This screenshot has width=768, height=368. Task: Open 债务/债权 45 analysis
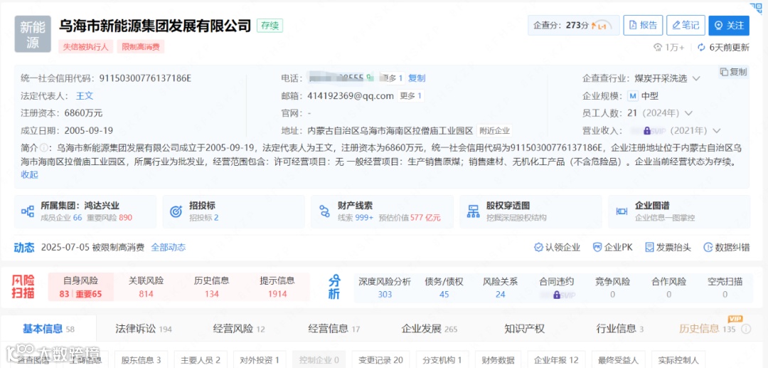(x=444, y=288)
